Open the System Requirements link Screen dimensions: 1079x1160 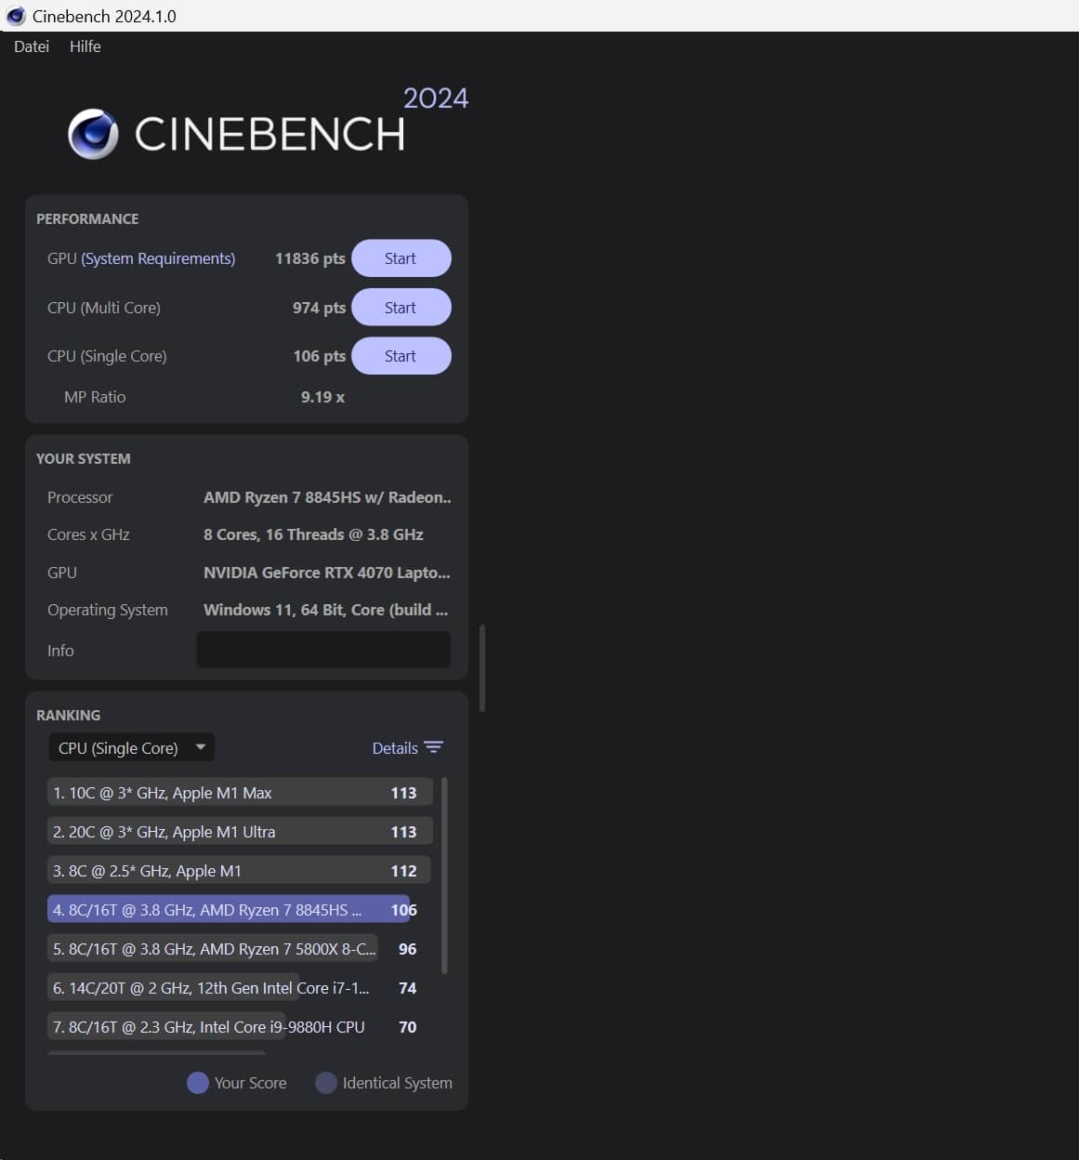tap(158, 258)
